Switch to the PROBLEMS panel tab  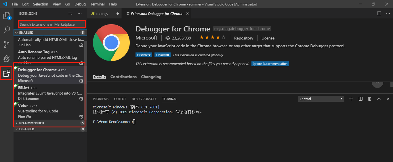101,99
